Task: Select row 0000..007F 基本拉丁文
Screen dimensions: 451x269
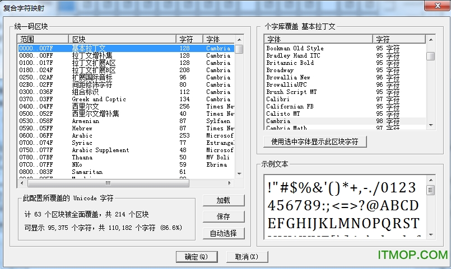Action: pos(126,48)
